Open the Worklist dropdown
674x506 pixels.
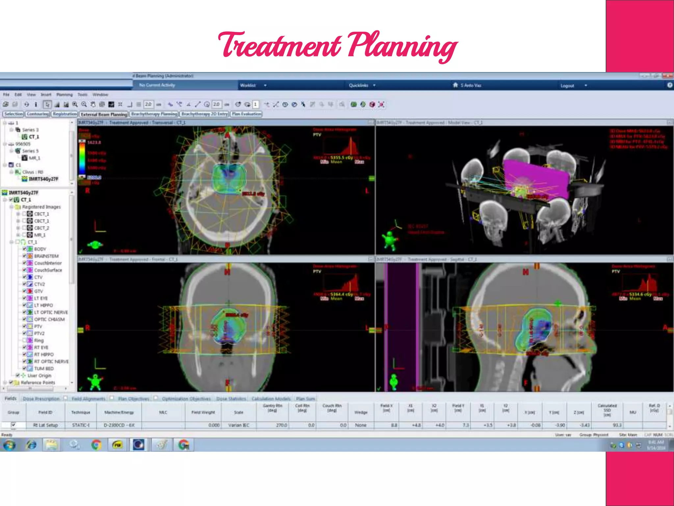point(253,85)
